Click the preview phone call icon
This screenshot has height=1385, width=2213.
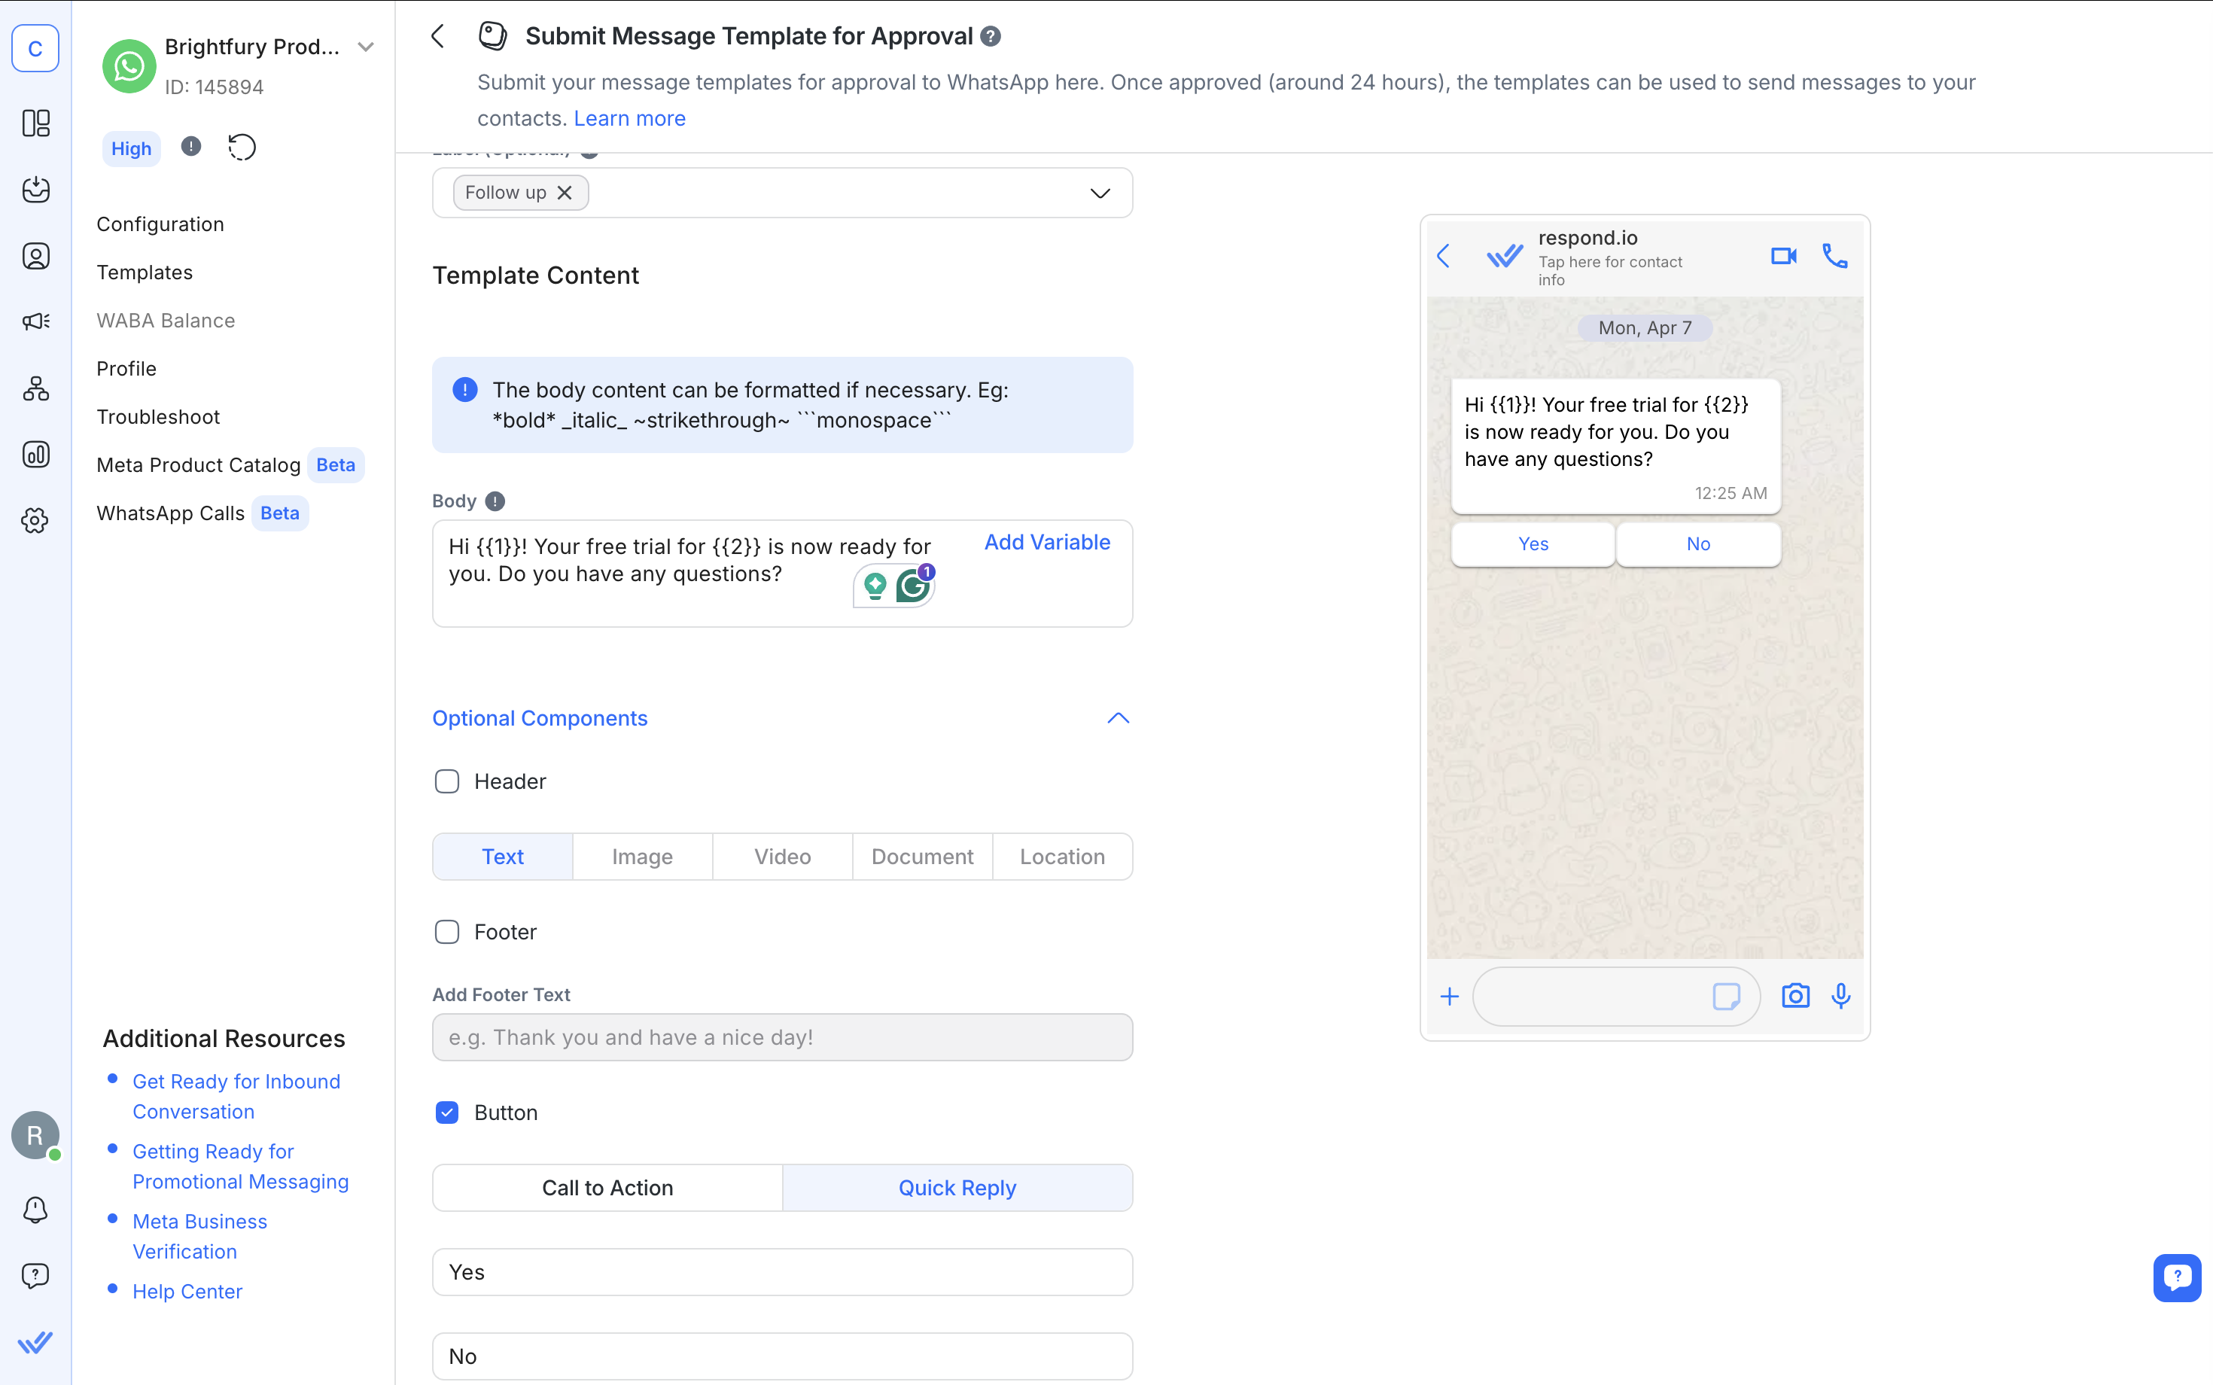[x=1834, y=256]
